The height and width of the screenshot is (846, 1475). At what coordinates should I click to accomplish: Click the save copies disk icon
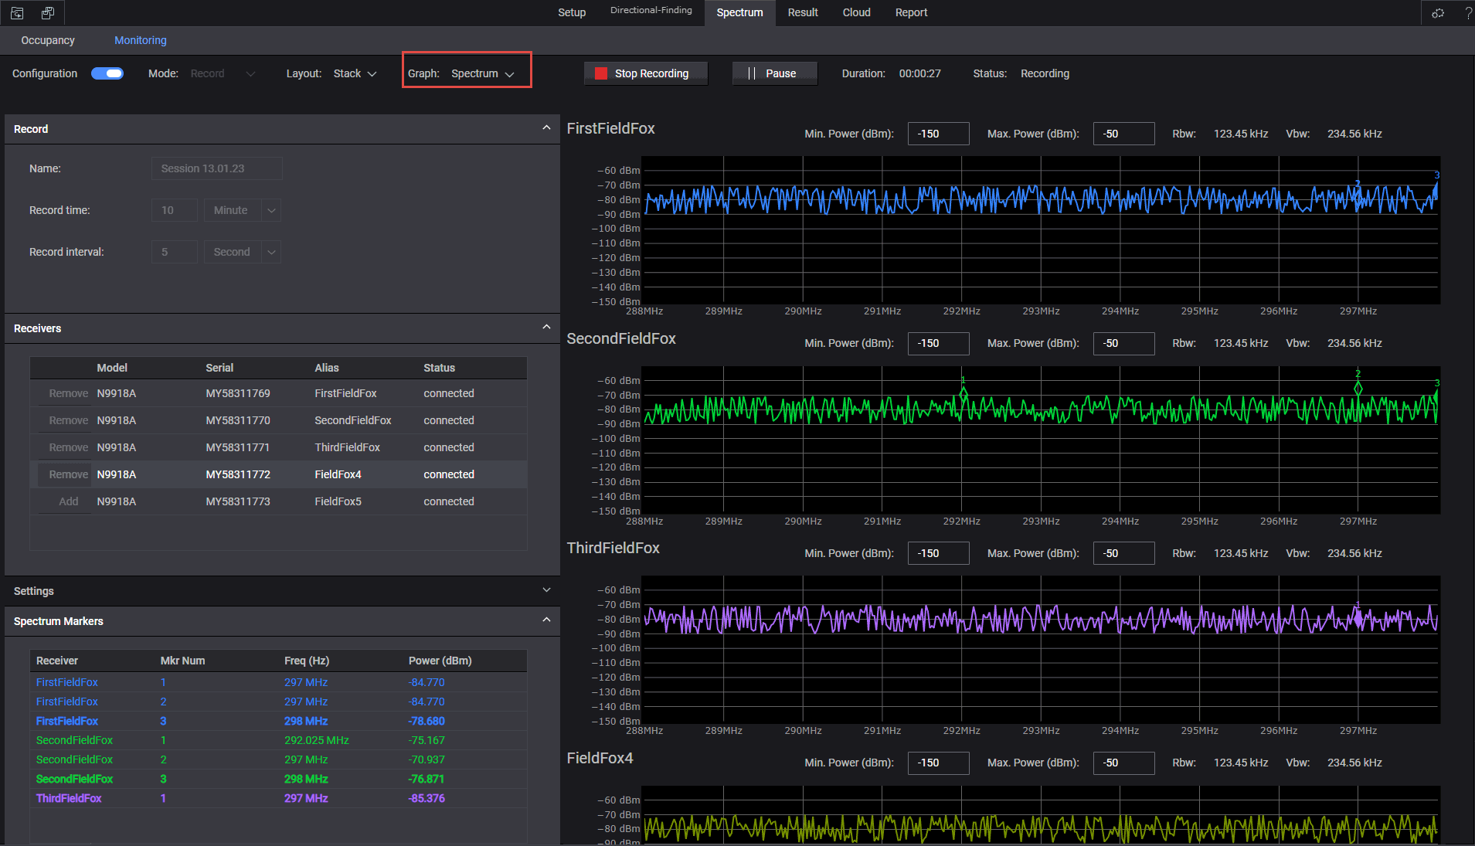48,13
